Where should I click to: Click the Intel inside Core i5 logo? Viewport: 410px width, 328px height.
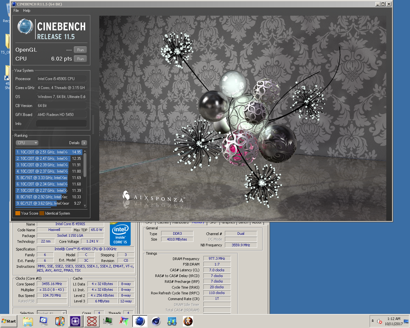(x=120, y=234)
